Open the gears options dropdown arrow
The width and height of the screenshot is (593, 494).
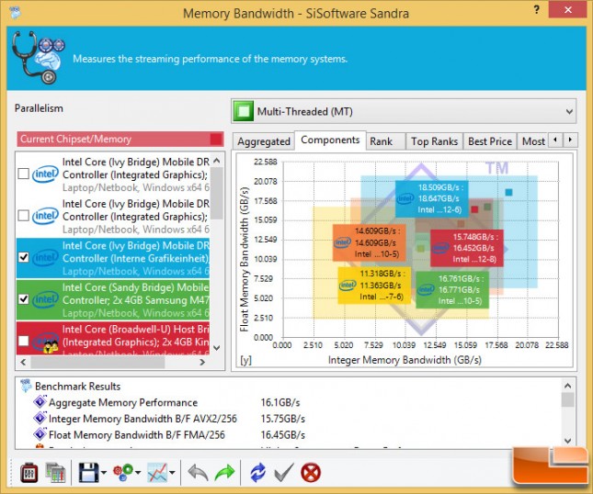138,473
